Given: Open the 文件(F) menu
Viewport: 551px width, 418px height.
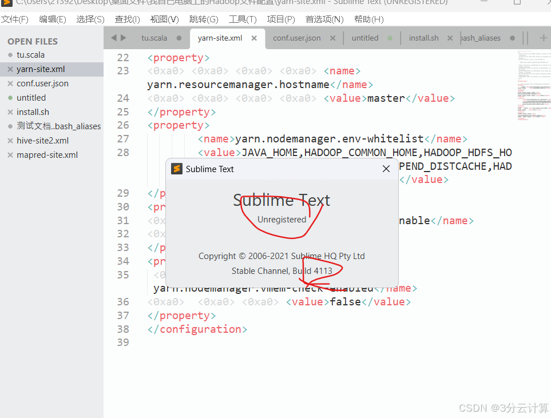Looking at the screenshot, I should pos(15,19).
